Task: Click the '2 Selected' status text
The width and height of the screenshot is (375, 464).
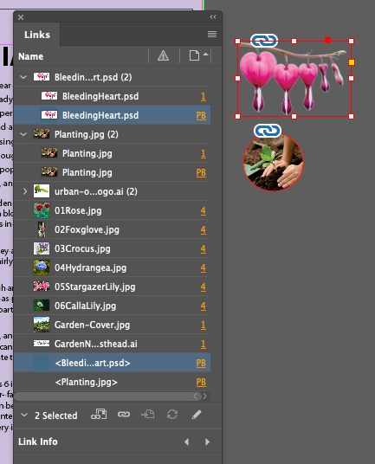Action: (x=56, y=416)
